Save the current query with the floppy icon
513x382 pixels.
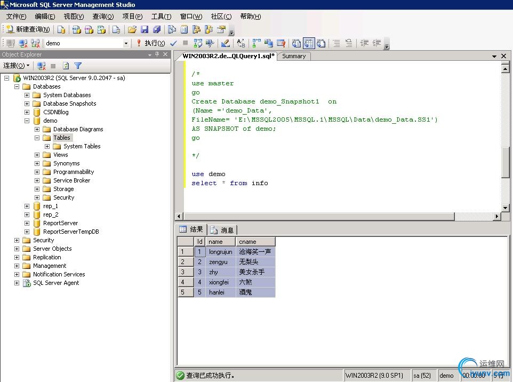click(x=145, y=29)
